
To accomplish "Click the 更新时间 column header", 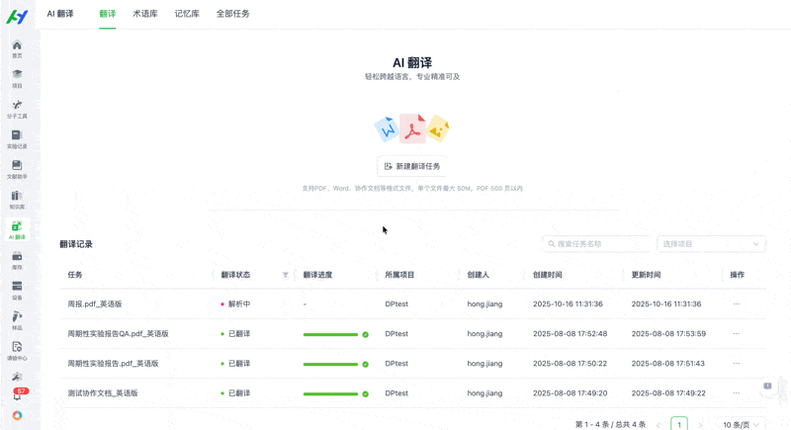I will [647, 275].
